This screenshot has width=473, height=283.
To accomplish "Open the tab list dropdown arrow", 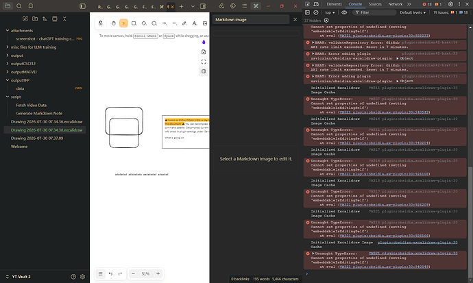I will tap(193, 6).
